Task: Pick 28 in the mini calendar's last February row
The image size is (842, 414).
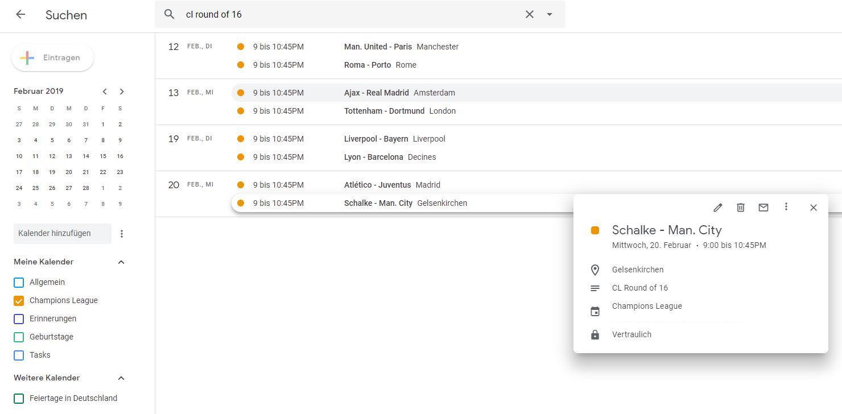Action: tap(86, 188)
